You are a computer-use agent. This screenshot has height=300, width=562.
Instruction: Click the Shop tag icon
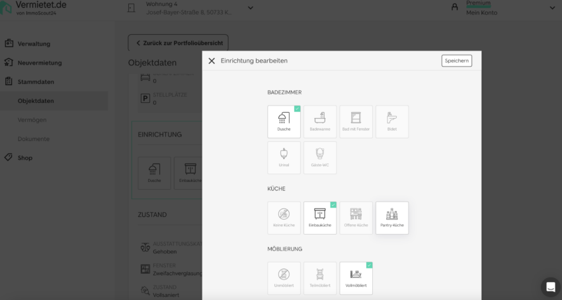[x=8, y=157]
